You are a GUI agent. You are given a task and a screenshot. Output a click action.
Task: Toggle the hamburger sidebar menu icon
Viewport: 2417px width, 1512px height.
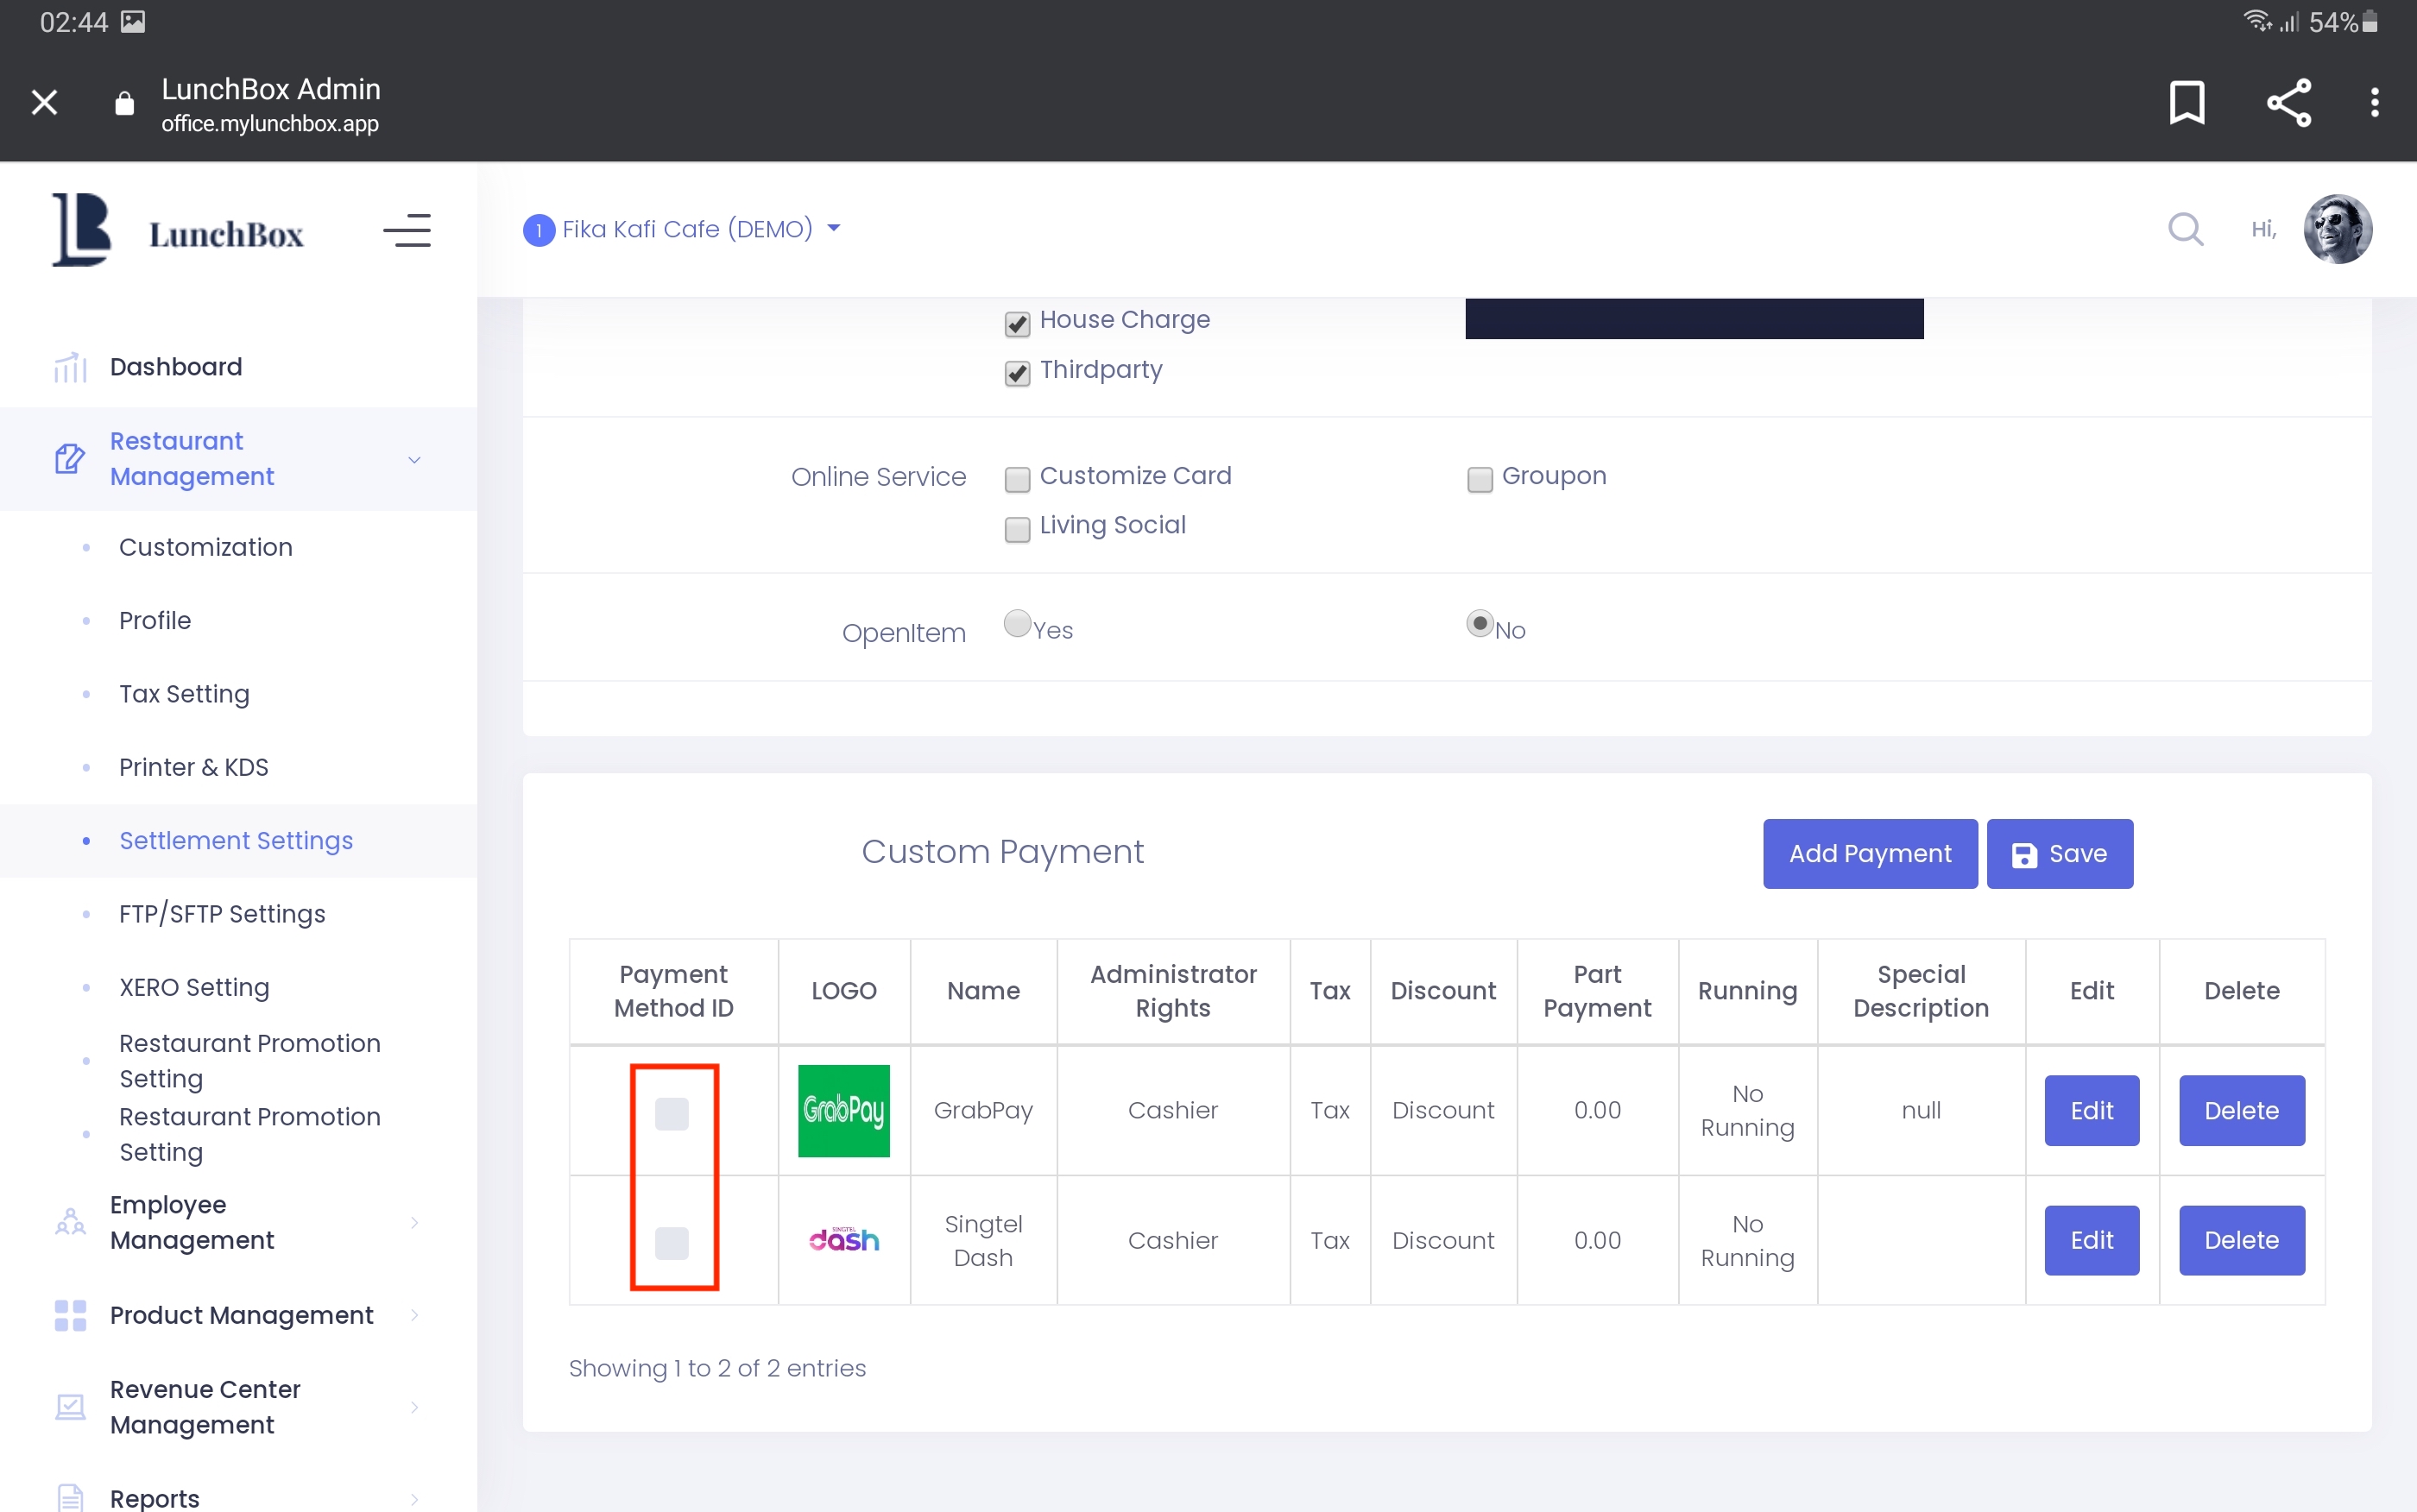click(x=407, y=231)
